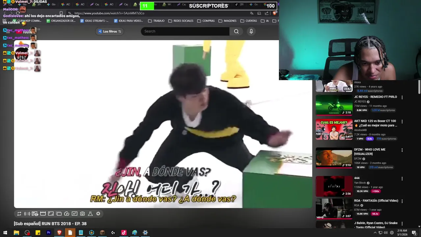The width and height of the screenshot is (421, 237).
Task: Expand the CUENTAS bookmarks folder
Action: (249, 21)
